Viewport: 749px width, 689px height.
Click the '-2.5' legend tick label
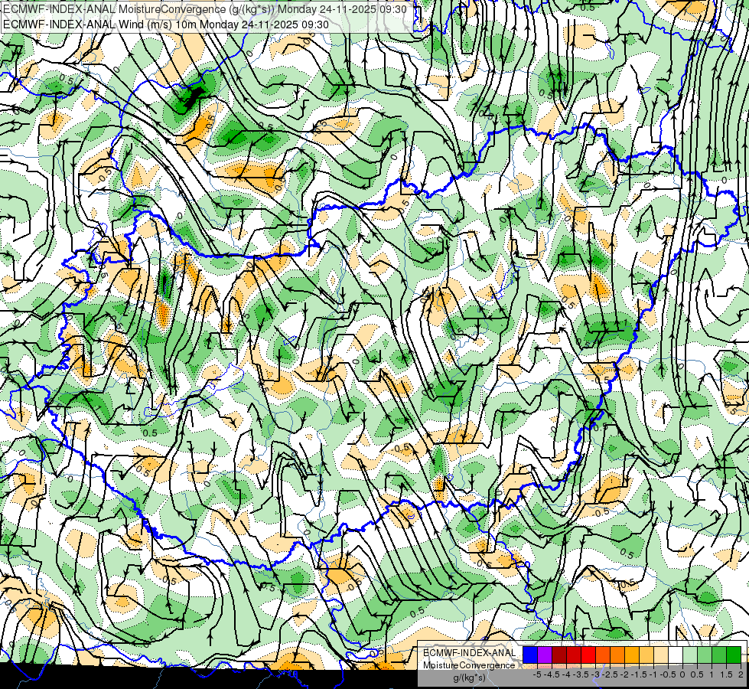610,674
